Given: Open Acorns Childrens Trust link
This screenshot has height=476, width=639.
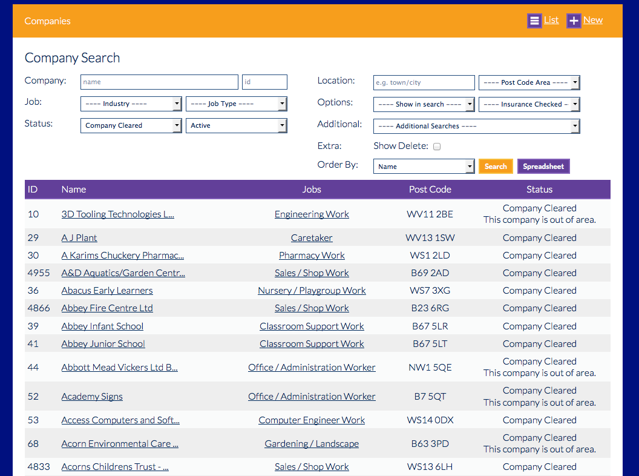Looking at the screenshot, I should pos(115,467).
